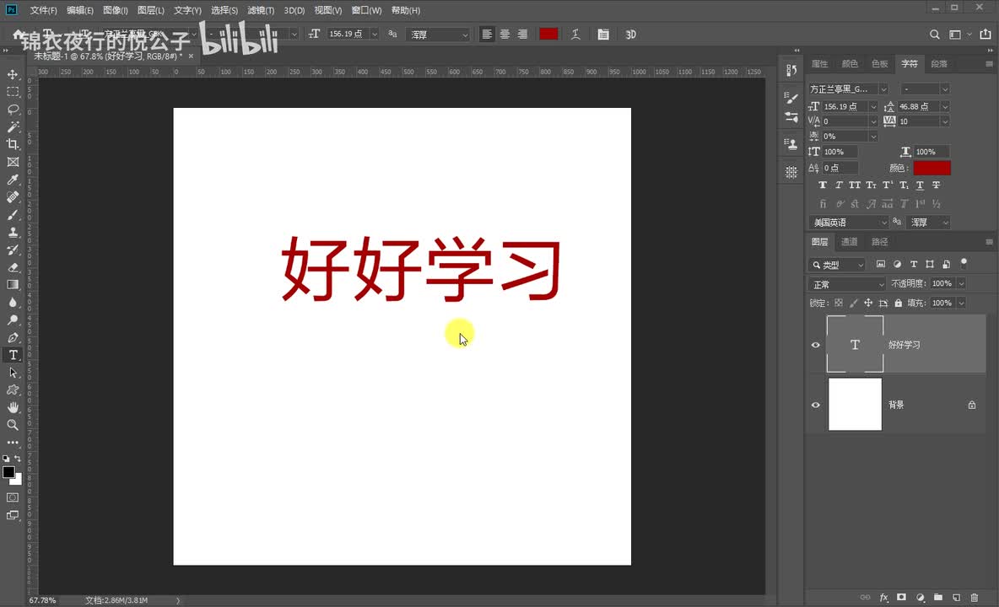Click the 颜色 swatch in Character panel
Screen dimensions: 999x607
click(931, 168)
